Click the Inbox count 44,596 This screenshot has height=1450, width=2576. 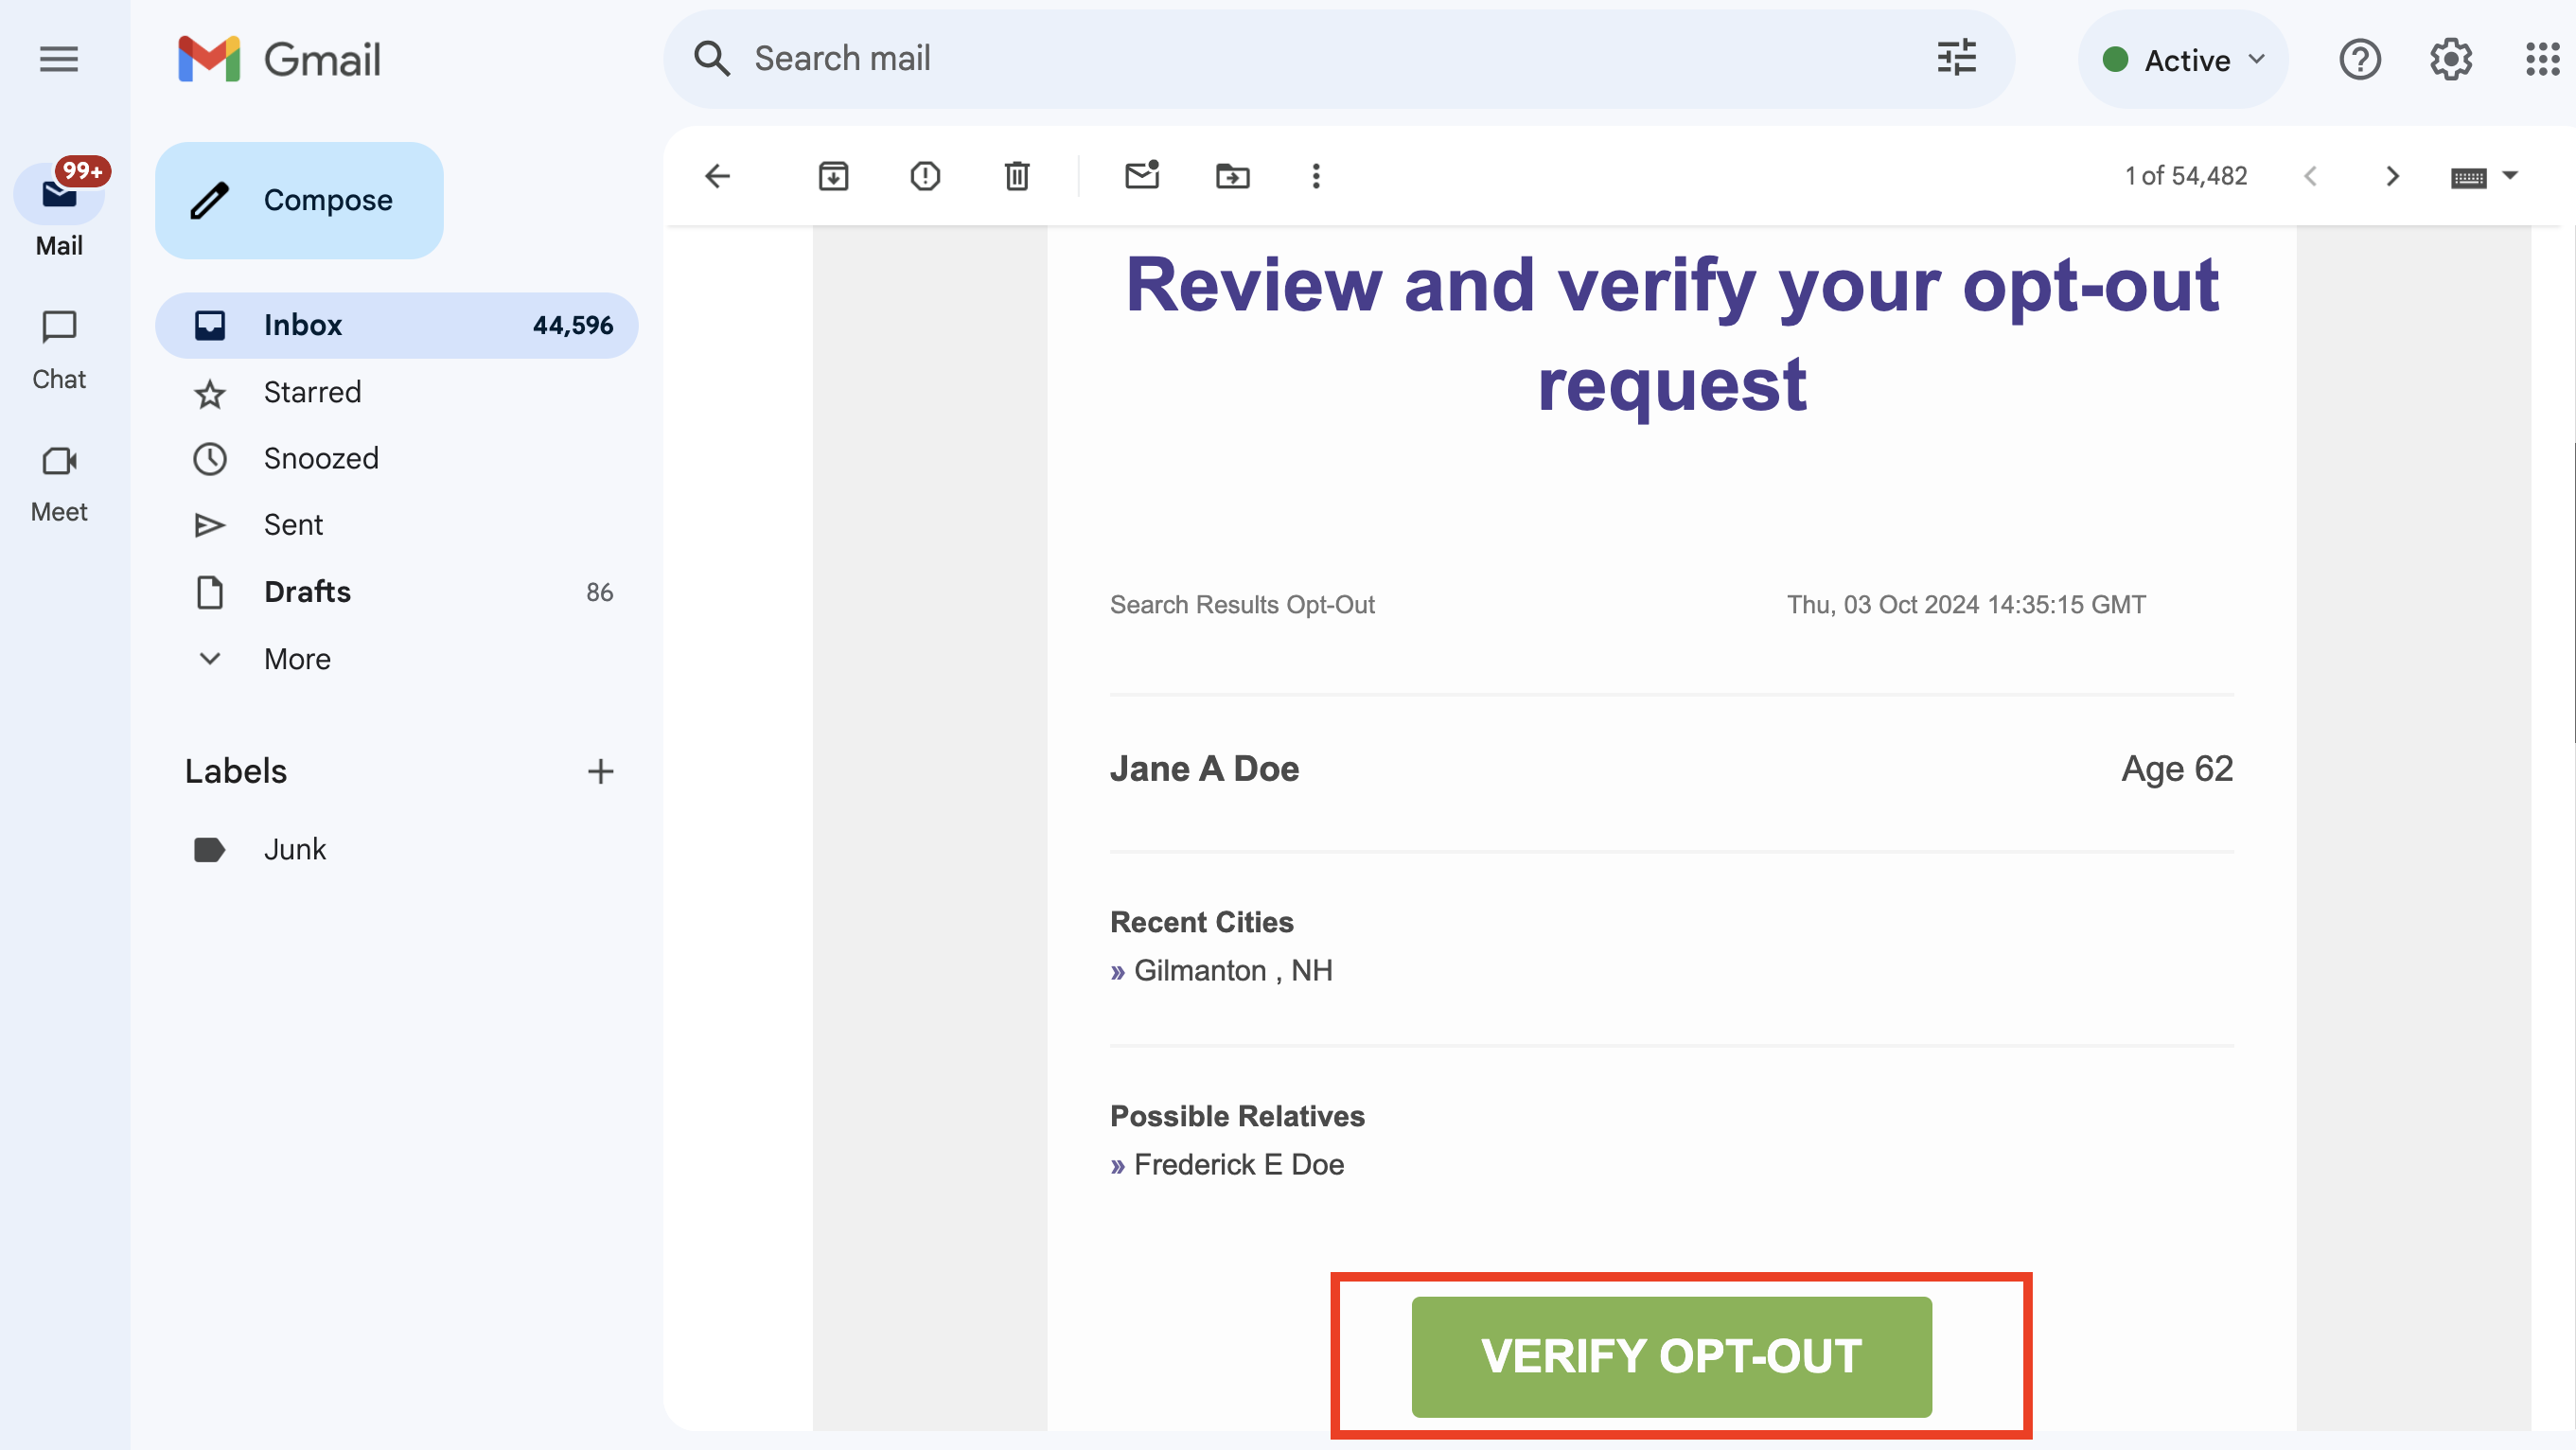573,325
